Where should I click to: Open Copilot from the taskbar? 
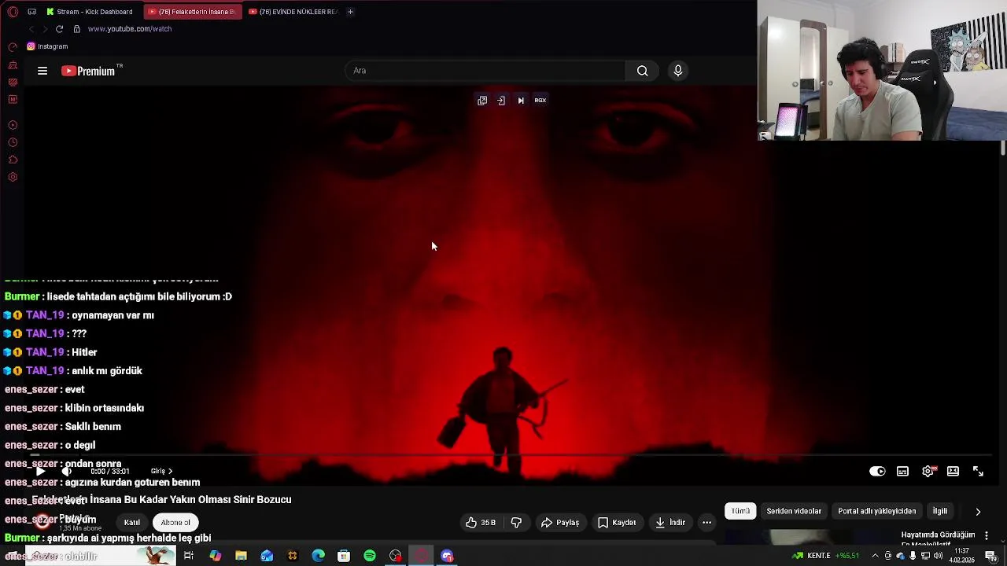[x=215, y=557]
